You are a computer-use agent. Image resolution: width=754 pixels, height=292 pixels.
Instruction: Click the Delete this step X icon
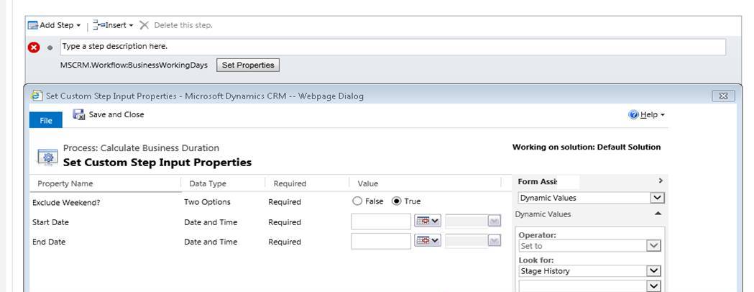pos(144,25)
